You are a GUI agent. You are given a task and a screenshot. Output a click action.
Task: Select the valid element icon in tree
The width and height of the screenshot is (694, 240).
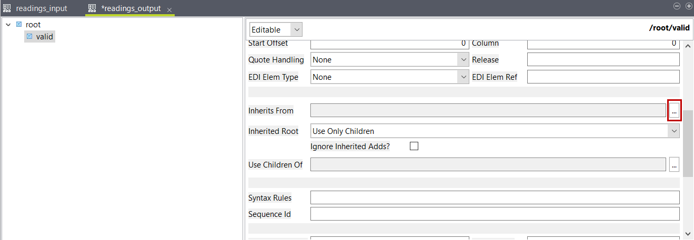(29, 37)
